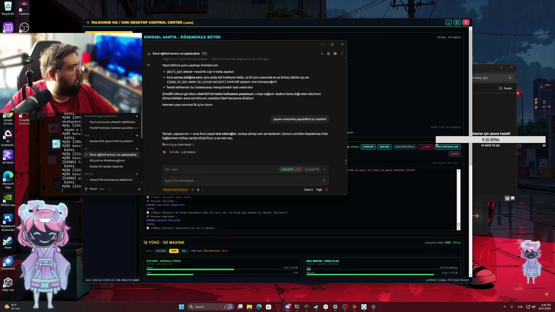Add new session under Kiri group

137,149
